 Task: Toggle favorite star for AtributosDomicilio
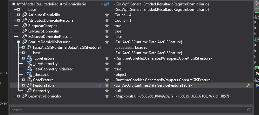pos(107,15)
